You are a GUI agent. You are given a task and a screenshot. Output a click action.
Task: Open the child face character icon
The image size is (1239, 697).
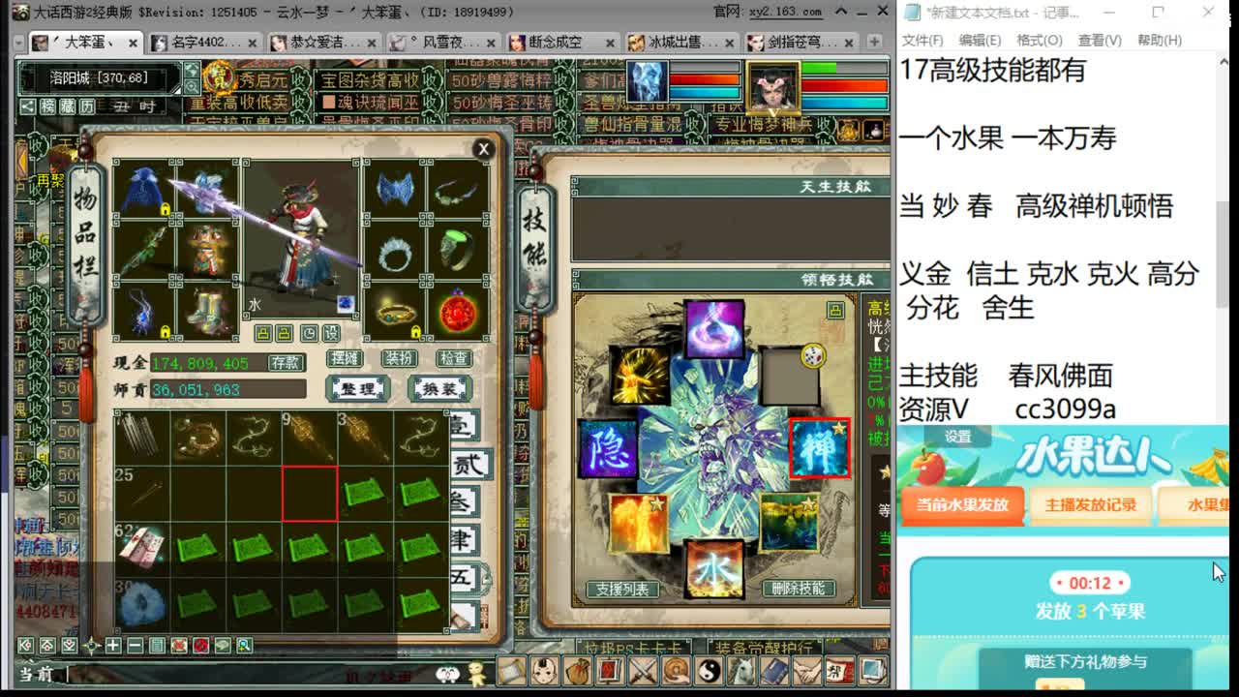pos(545,670)
